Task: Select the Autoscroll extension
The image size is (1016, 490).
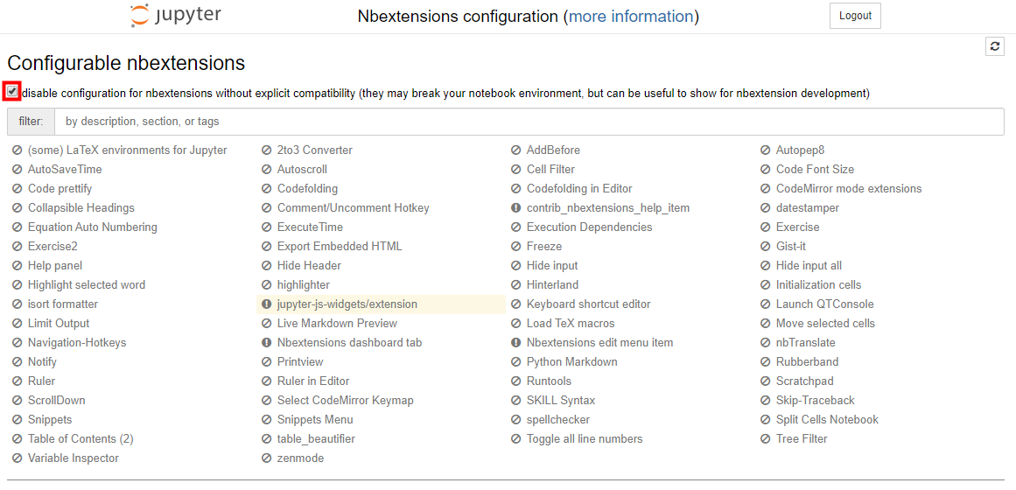Action: tap(302, 170)
